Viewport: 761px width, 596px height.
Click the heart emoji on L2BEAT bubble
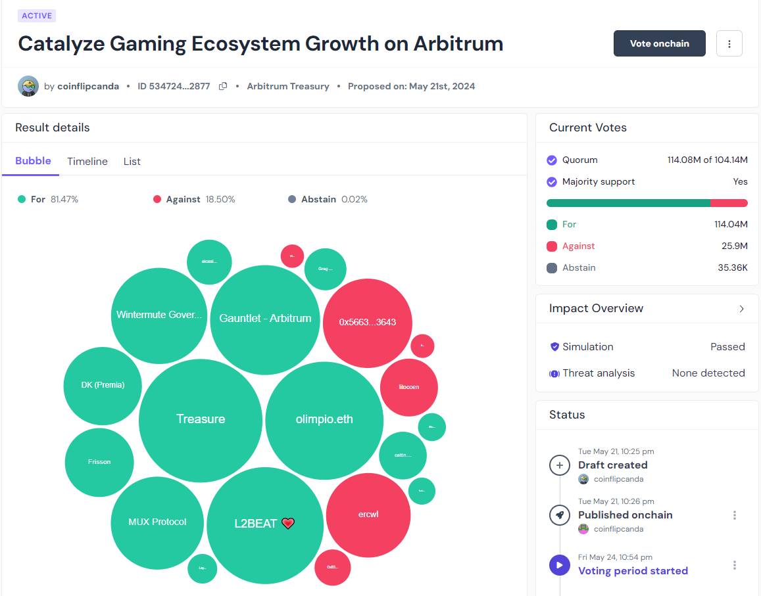tap(288, 523)
